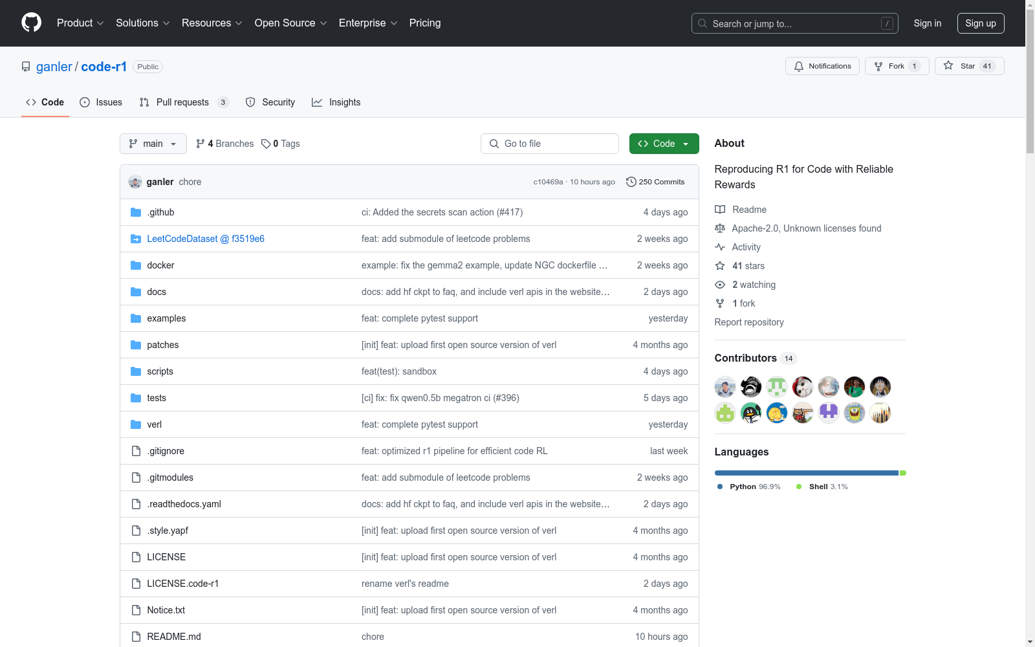Expand the Enterprise menu

[368, 23]
